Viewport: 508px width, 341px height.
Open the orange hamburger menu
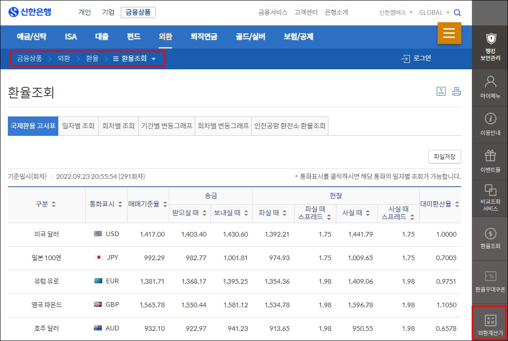[x=449, y=34]
